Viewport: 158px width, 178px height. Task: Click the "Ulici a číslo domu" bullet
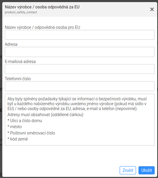(x=25, y=121)
